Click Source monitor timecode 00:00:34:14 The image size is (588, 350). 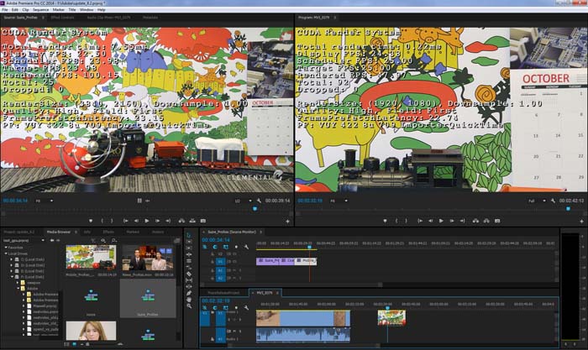[x=15, y=201]
